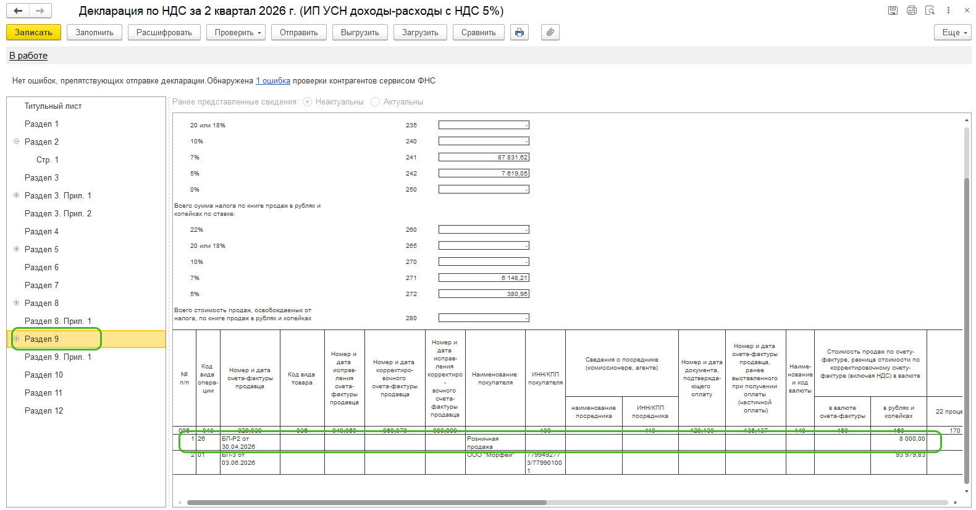Expand the Раздел 9 tree node
976x510 pixels.
point(17,339)
